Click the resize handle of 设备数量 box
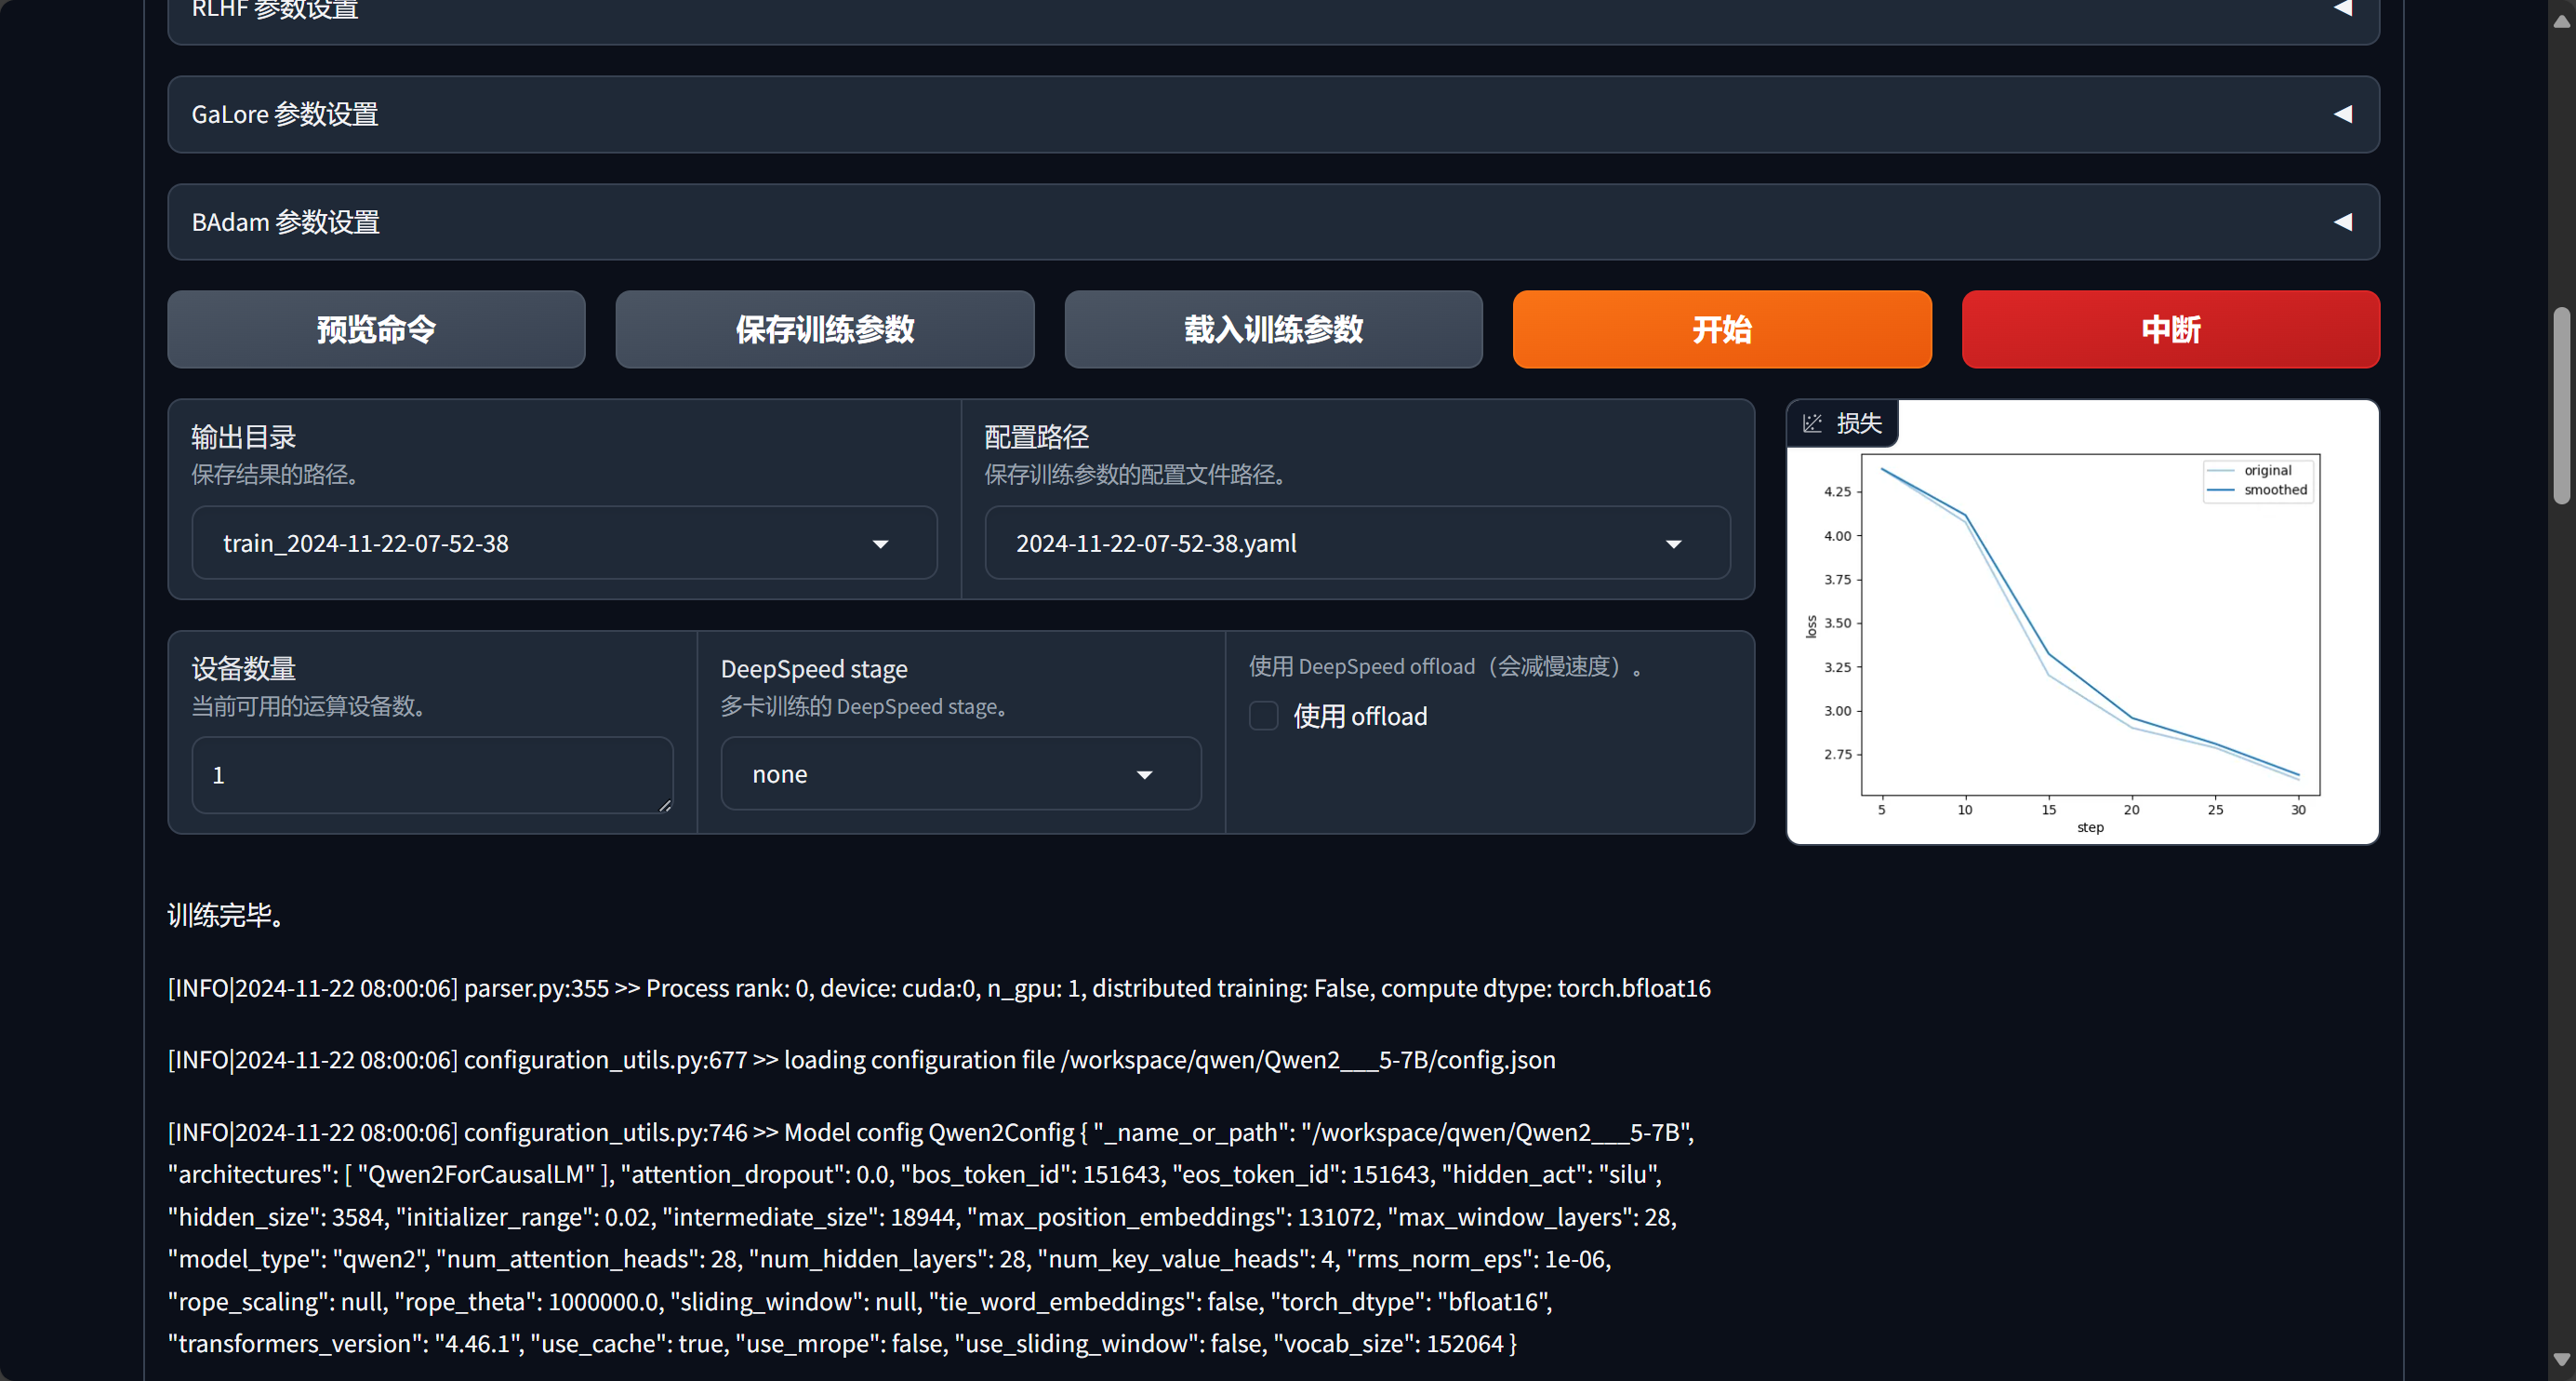The width and height of the screenshot is (2576, 1381). [x=665, y=806]
